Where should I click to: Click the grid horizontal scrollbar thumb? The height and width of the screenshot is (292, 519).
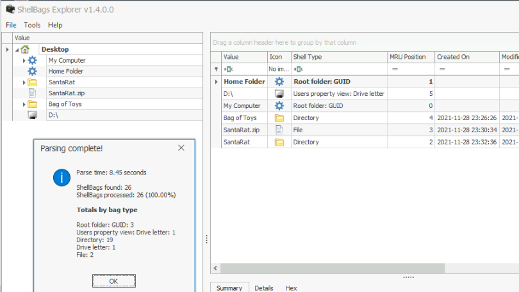pos(333,268)
